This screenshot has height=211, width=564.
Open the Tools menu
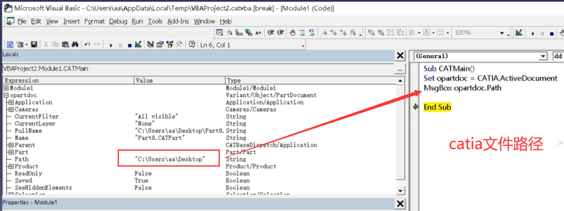click(x=155, y=21)
